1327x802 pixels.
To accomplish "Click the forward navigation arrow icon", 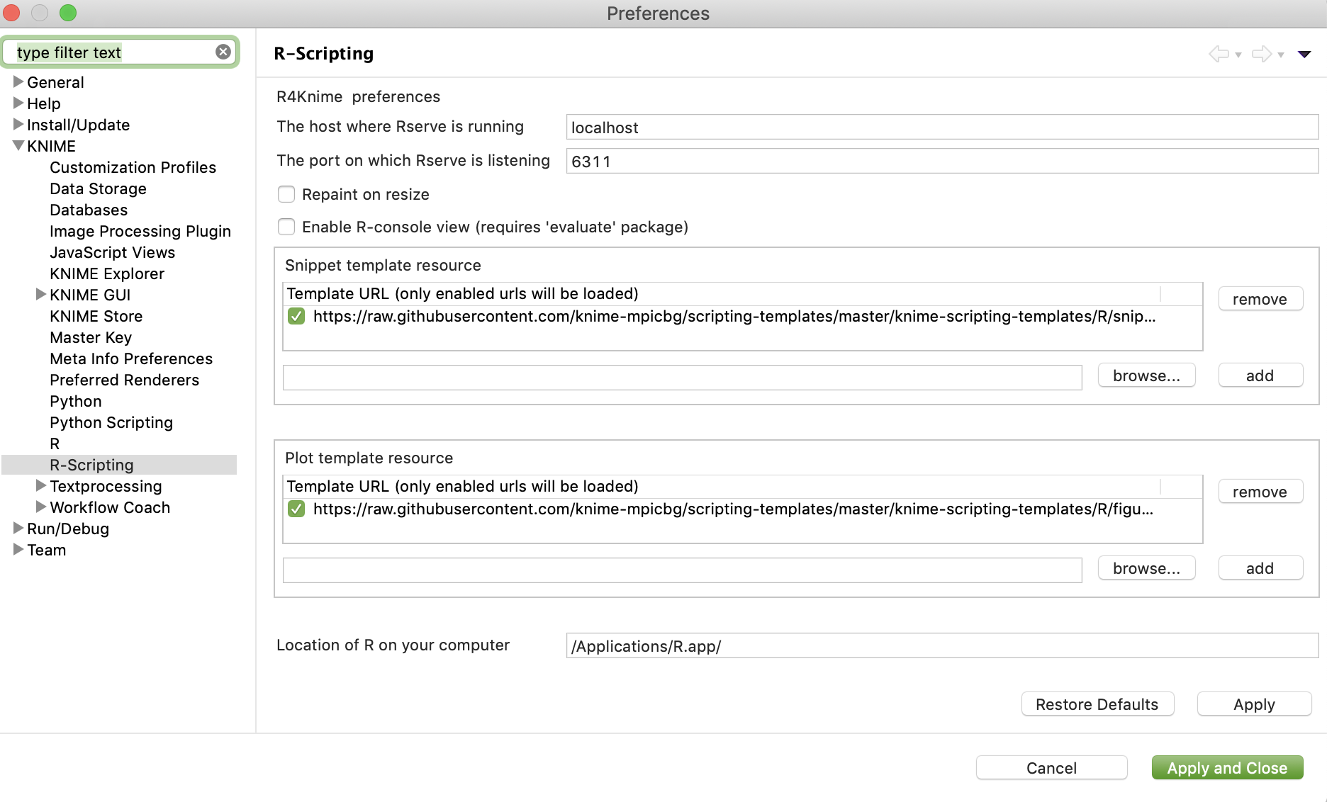I will click(x=1262, y=54).
